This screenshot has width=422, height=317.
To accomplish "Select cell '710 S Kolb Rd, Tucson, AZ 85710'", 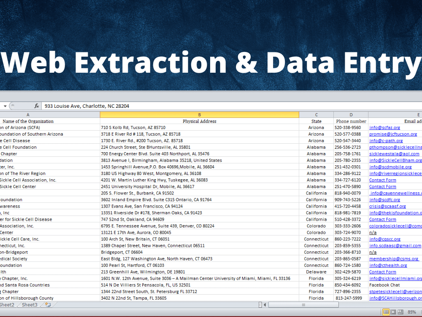I will [200, 128].
